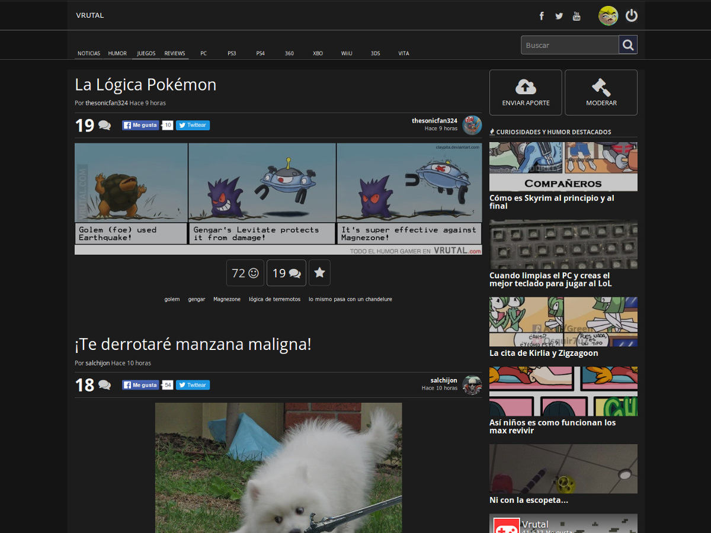Screen dimensions: 711x533
Task: Open the Magnezone tag
Action: [227, 299]
